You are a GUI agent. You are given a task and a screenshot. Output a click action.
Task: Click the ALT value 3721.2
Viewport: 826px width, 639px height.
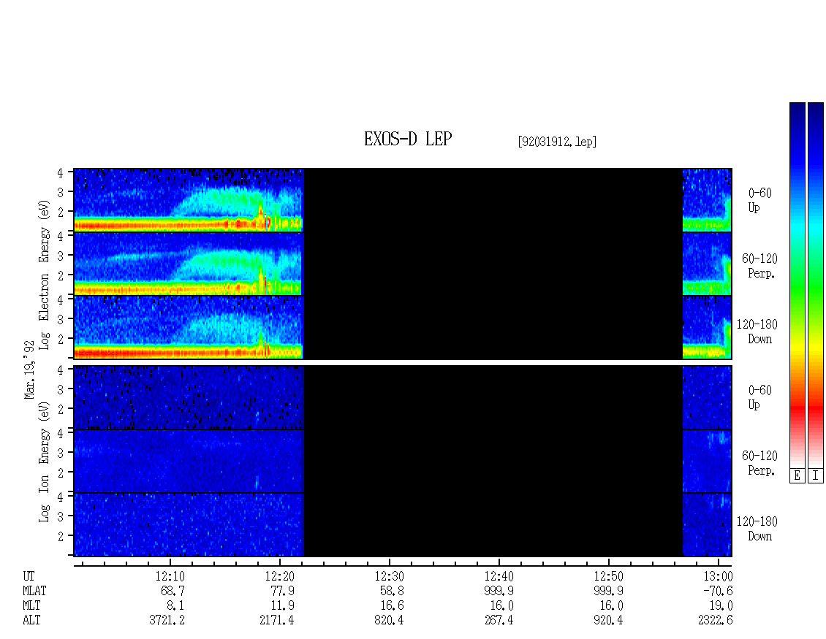167,621
